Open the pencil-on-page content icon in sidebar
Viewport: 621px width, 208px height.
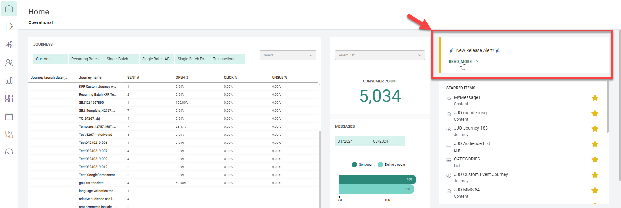(x=9, y=27)
